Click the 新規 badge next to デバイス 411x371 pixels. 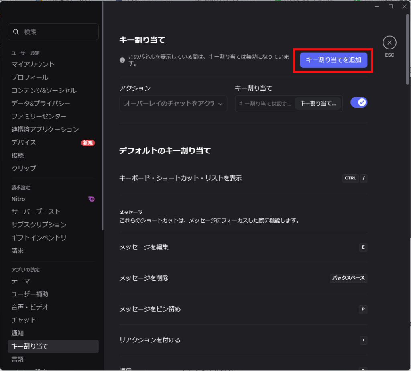pos(88,143)
